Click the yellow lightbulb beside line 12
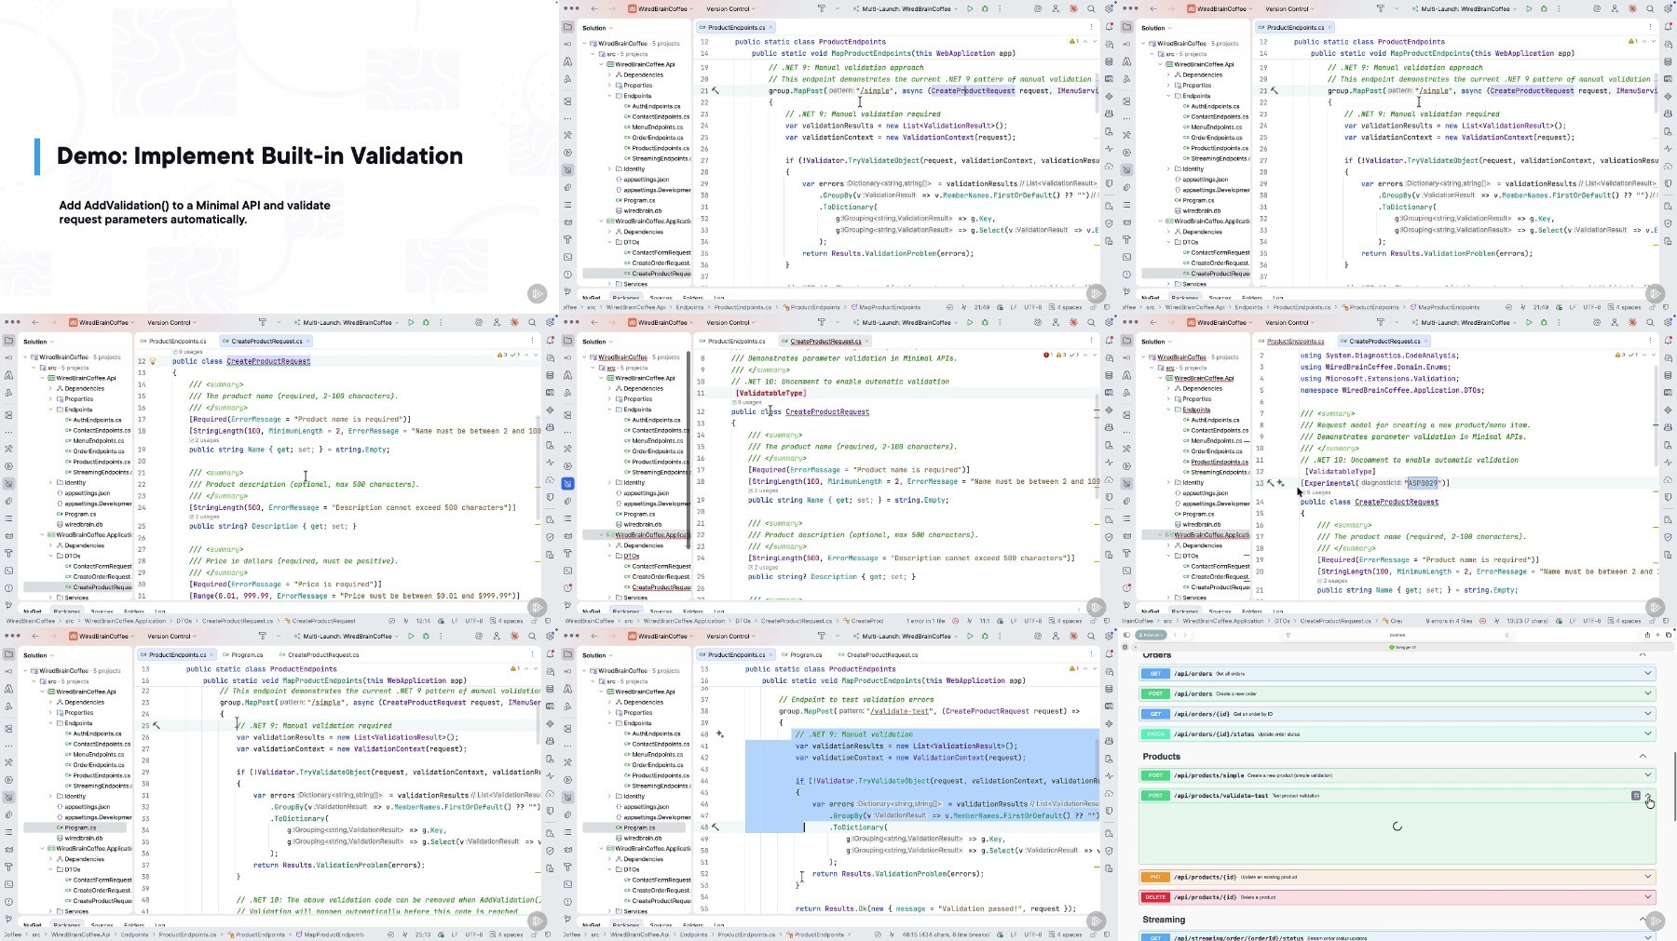 (x=153, y=361)
